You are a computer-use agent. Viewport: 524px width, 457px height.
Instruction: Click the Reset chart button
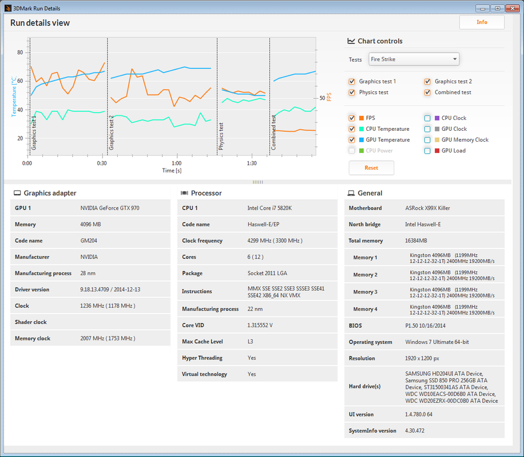(371, 167)
